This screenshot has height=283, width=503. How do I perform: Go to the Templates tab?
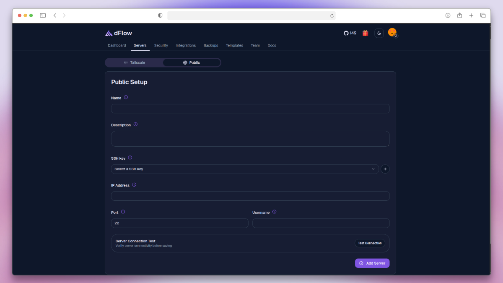pyautogui.click(x=234, y=45)
